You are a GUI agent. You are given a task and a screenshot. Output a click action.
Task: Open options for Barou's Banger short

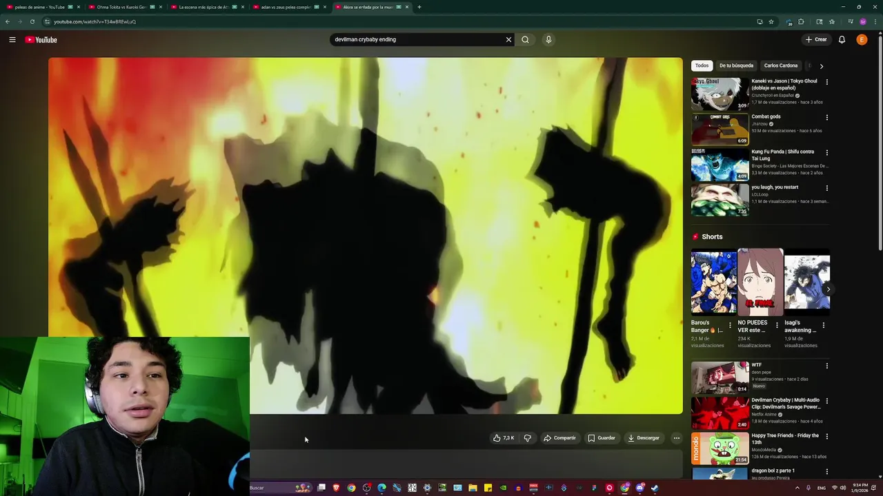[730, 325]
